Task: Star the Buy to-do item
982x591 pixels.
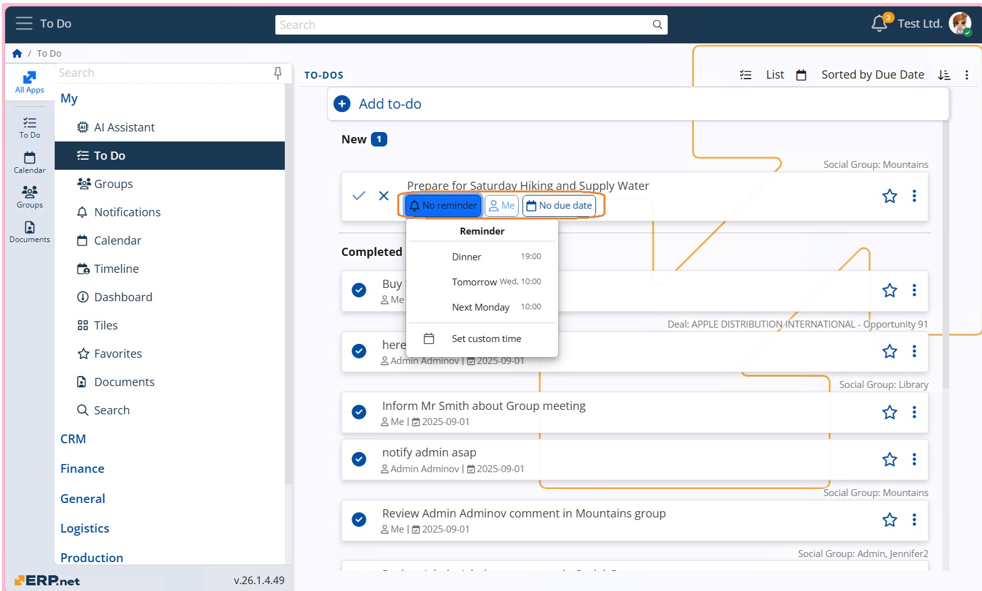Action: (x=890, y=290)
